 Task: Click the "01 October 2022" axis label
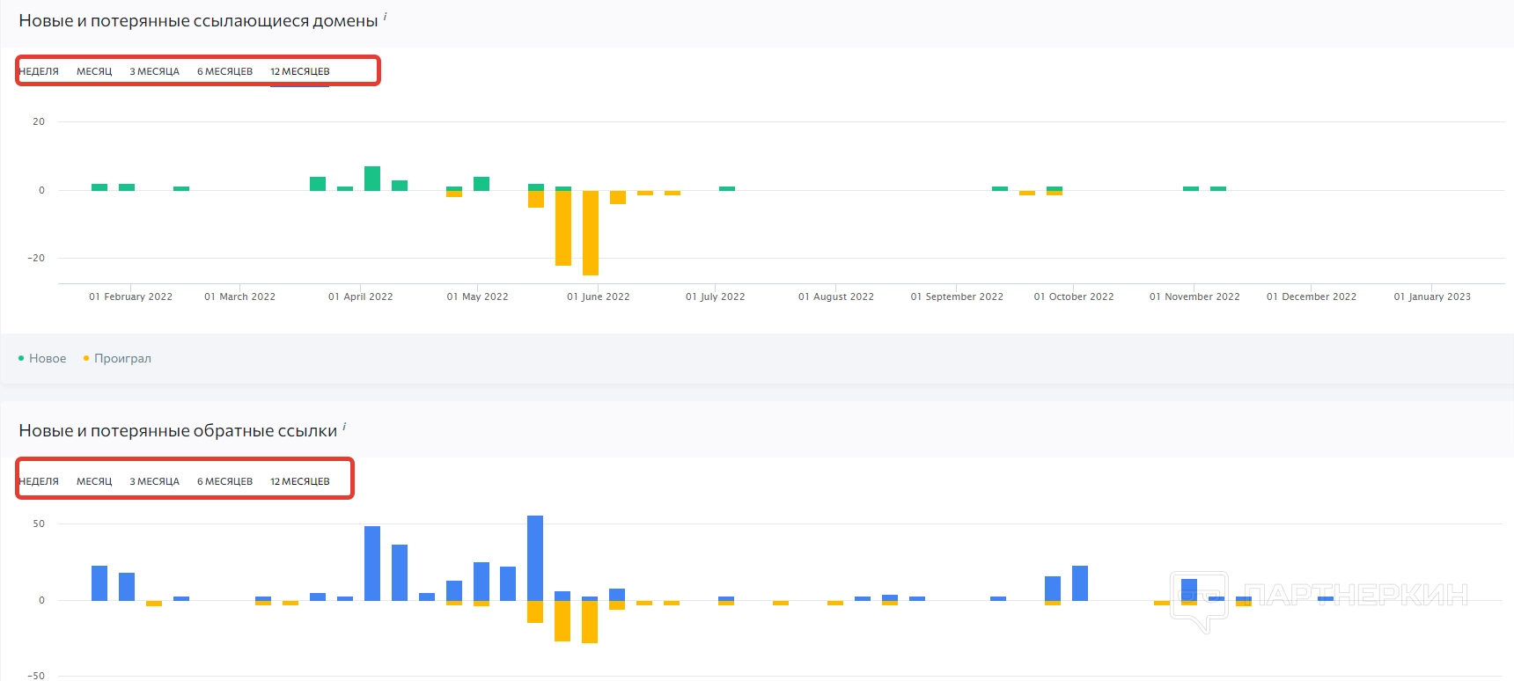(x=1074, y=297)
